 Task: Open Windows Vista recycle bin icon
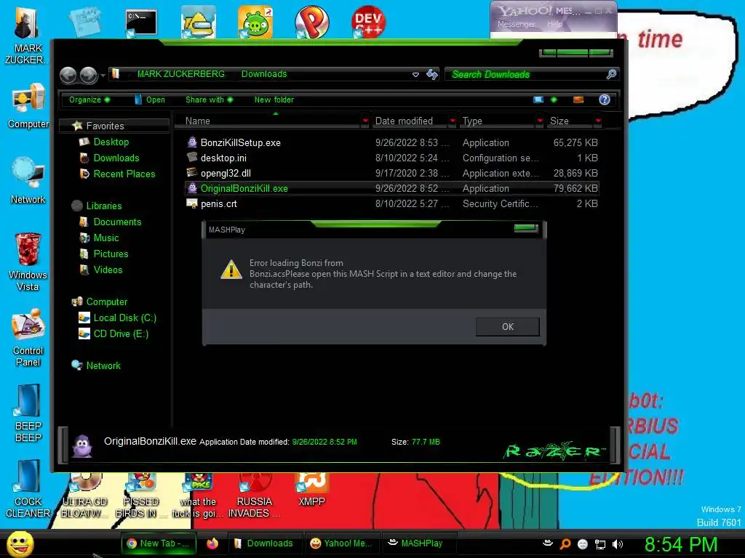(28, 262)
